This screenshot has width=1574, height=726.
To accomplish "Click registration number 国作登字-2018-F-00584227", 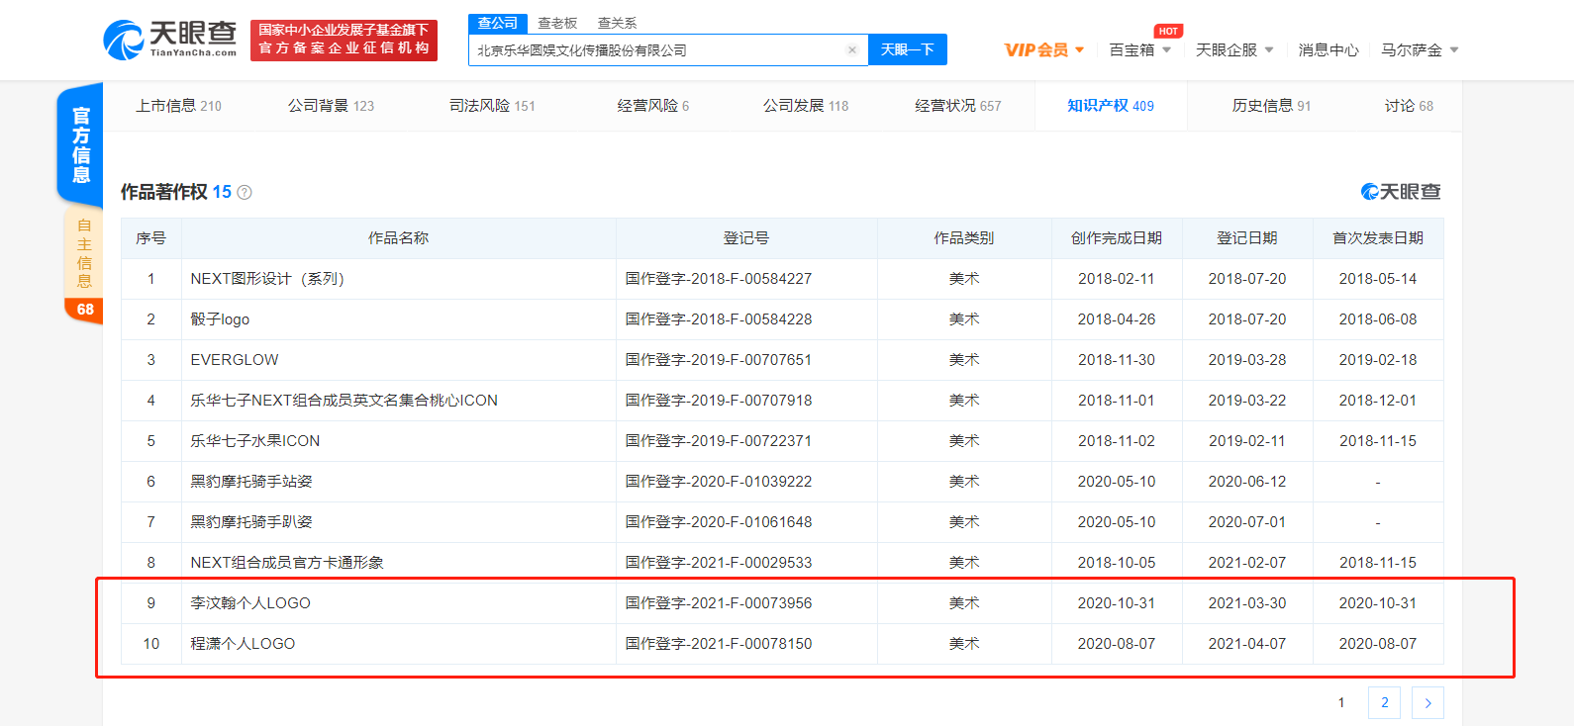I will pyautogui.click(x=719, y=279).
